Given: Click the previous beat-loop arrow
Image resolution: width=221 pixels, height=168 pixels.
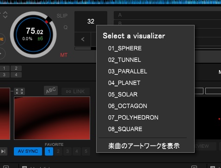Looking at the screenshot, I should 83,39.
